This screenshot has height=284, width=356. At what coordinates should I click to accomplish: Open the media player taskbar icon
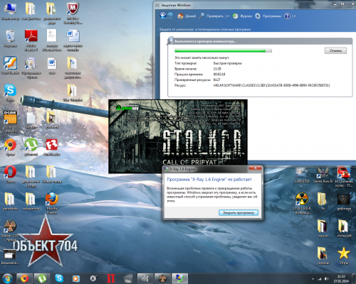point(75,278)
